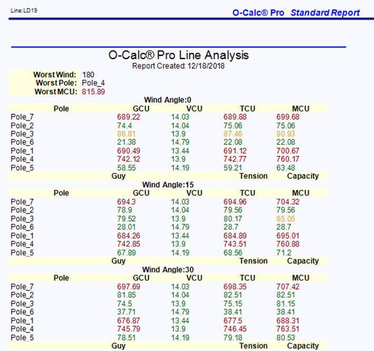Viewport: 374px width, 351px height.
Task: Select GCU value 79.52
Action: pyautogui.click(x=126, y=219)
